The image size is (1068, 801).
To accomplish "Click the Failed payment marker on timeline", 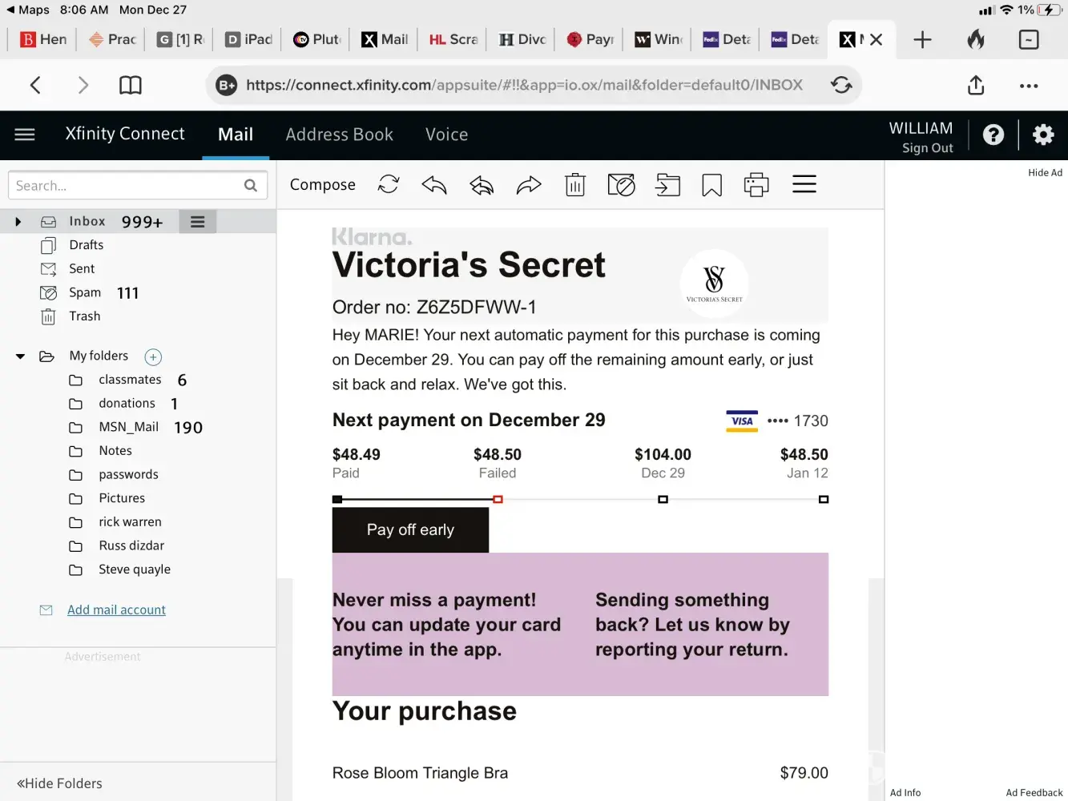I will click(498, 499).
